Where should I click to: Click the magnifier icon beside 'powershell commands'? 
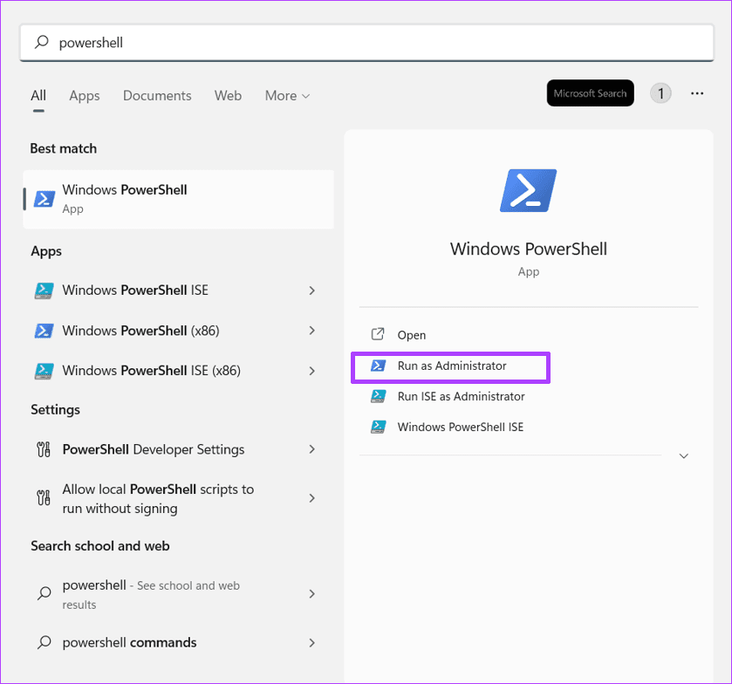click(x=44, y=642)
